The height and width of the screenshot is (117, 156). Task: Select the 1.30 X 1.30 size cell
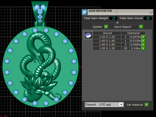click(107, 48)
